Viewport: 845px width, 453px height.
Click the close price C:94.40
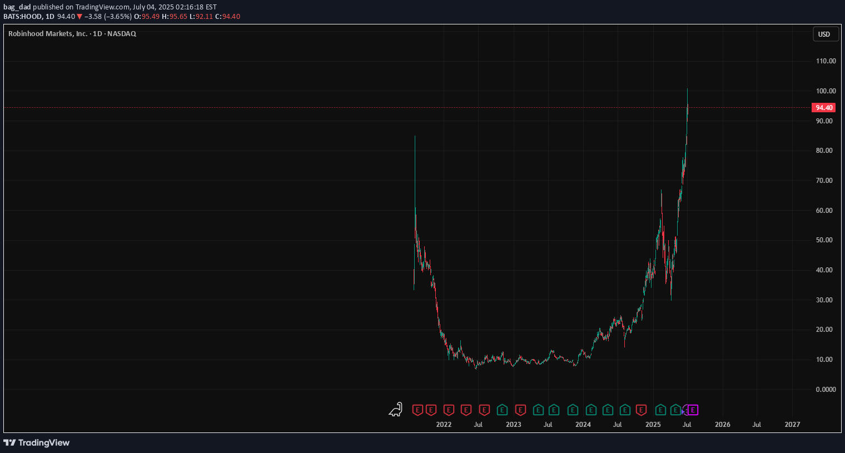click(x=228, y=17)
